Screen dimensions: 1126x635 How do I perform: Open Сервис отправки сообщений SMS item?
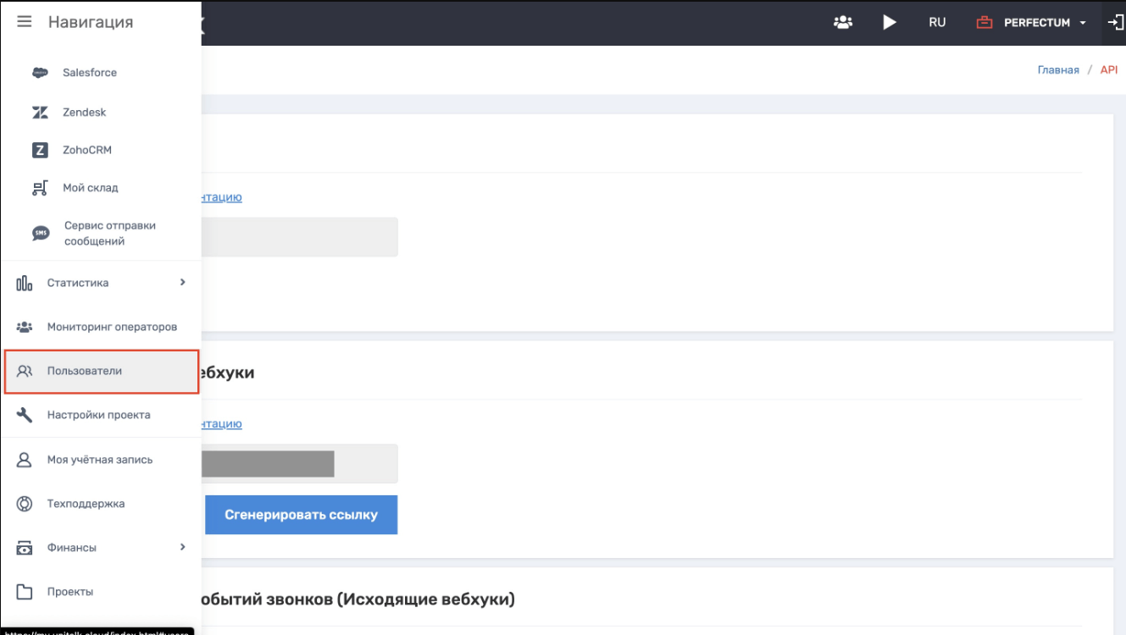pyautogui.click(x=109, y=234)
